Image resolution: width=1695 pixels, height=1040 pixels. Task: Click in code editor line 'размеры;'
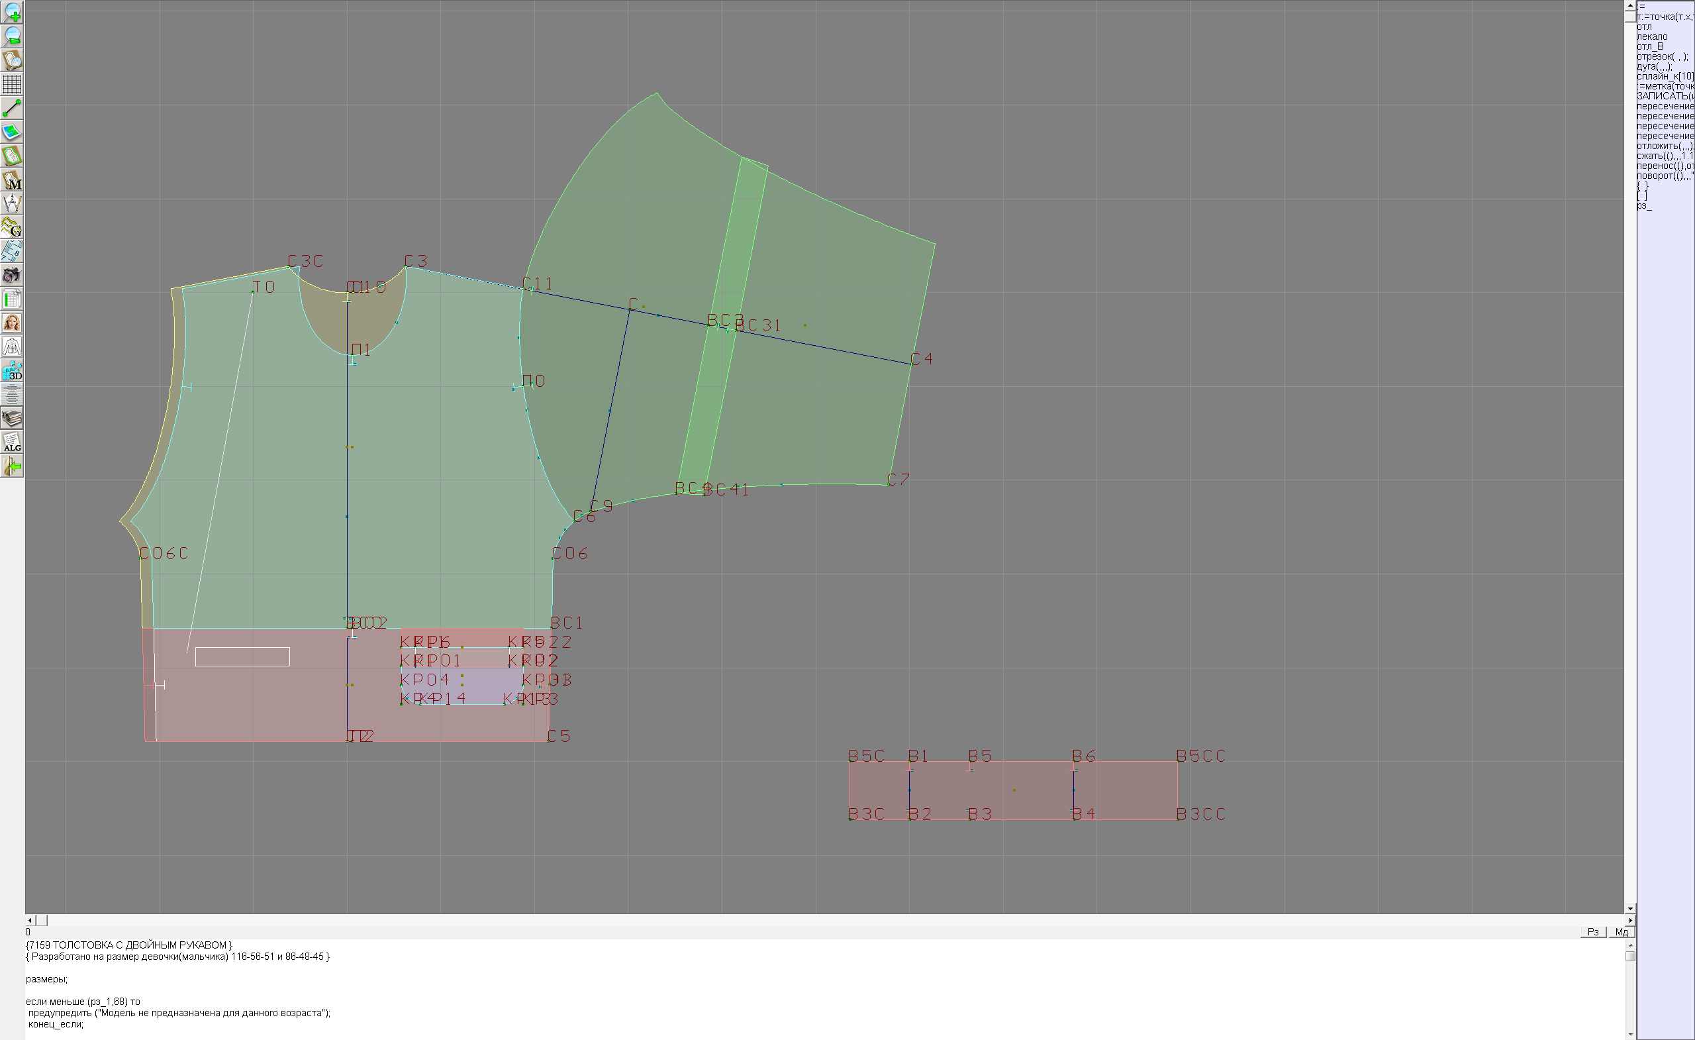47,979
